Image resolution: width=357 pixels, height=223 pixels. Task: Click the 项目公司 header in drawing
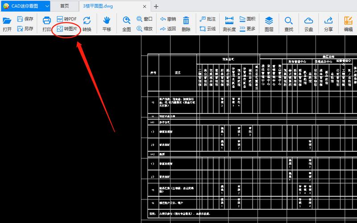pos(228,59)
